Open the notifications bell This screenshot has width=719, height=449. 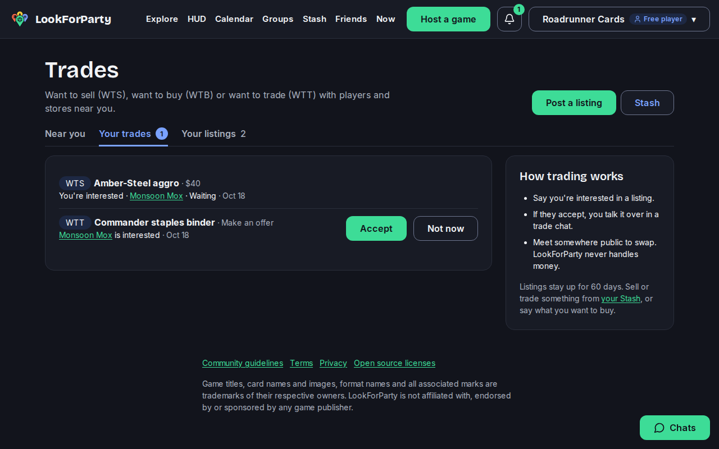(509, 19)
